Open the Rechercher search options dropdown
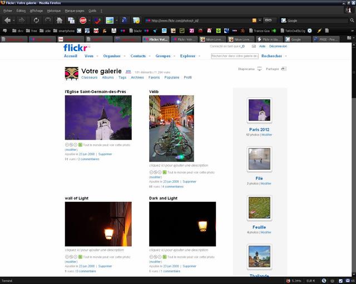 click(x=284, y=57)
